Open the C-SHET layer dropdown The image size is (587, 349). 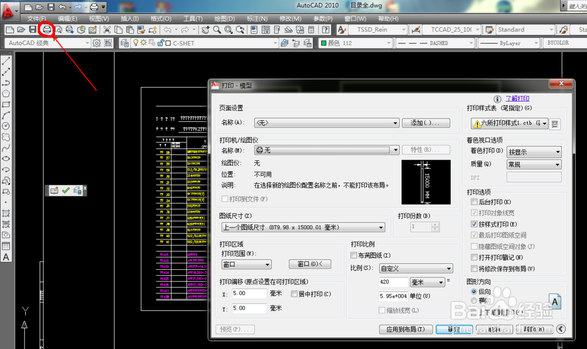205,43
